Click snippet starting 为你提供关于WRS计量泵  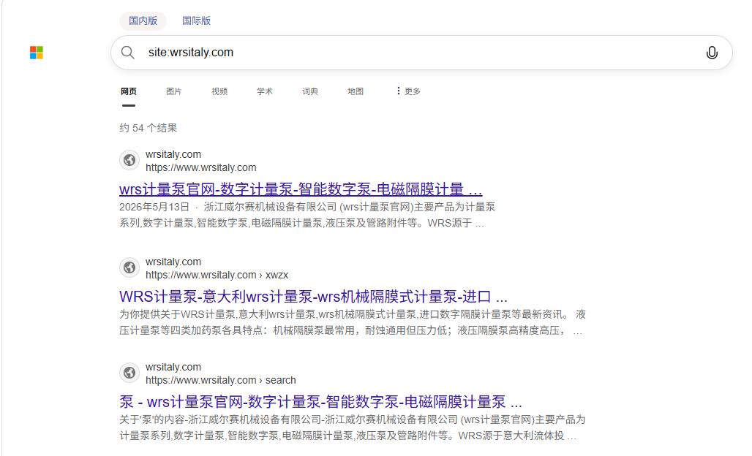pos(353,322)
